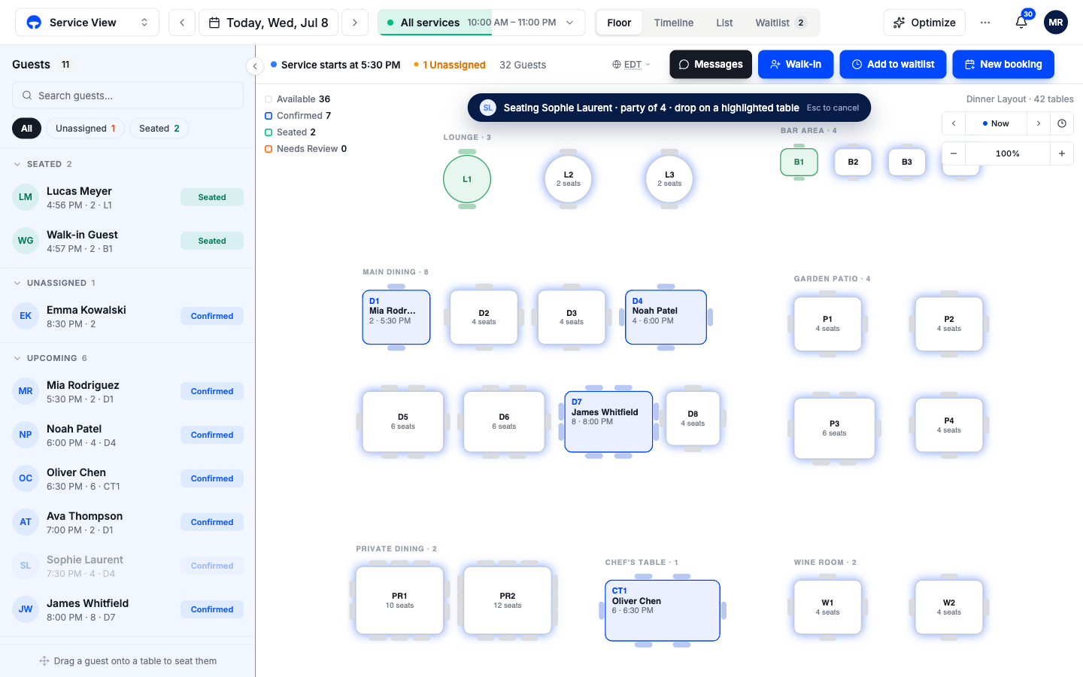Go to previous day arrow
1083x677 pixels.
[x=182, y=23]
